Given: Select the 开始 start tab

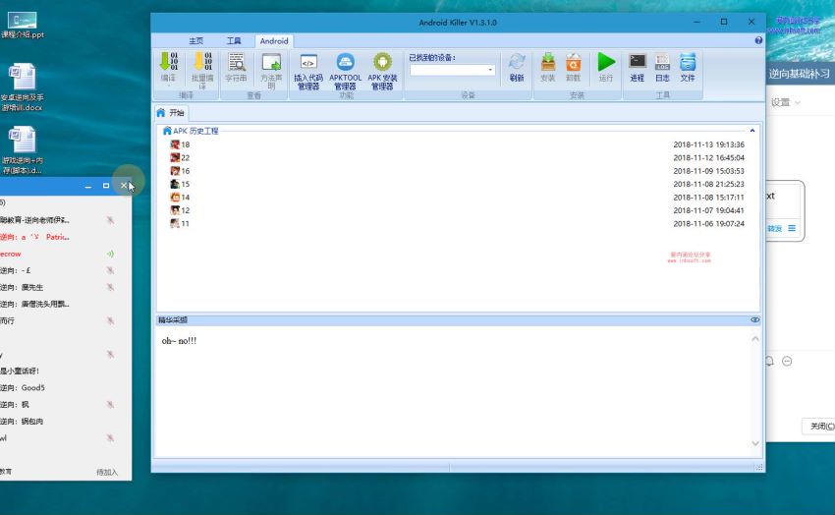Looking at the screenshot, I should pos(171,113).
